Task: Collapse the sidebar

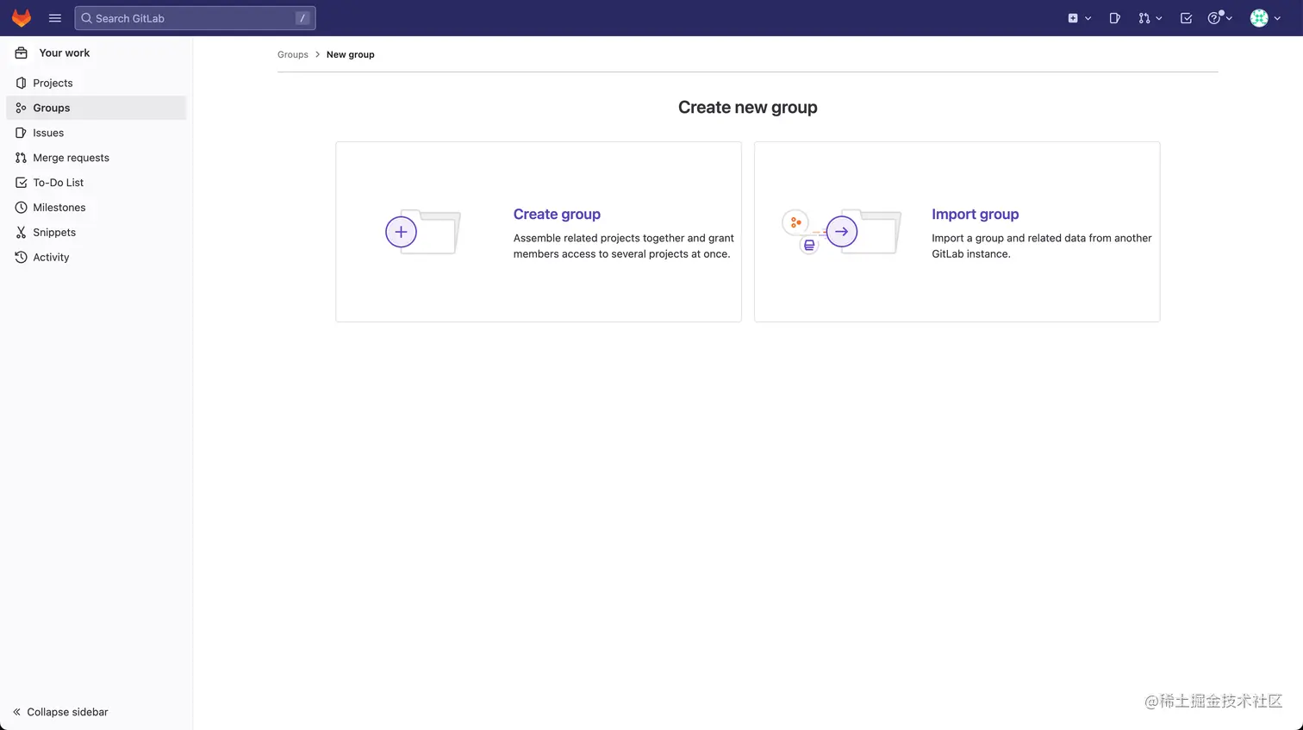Action: point(60,712)
